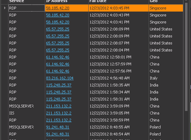Click the 115.248.25.37 link dated 1:58:35 AM
191x140 pixels.
coord(59,85)
